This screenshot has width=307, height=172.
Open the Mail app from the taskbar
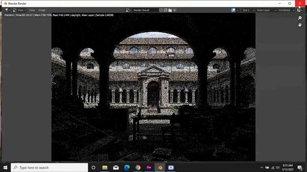tap(116, 168)
